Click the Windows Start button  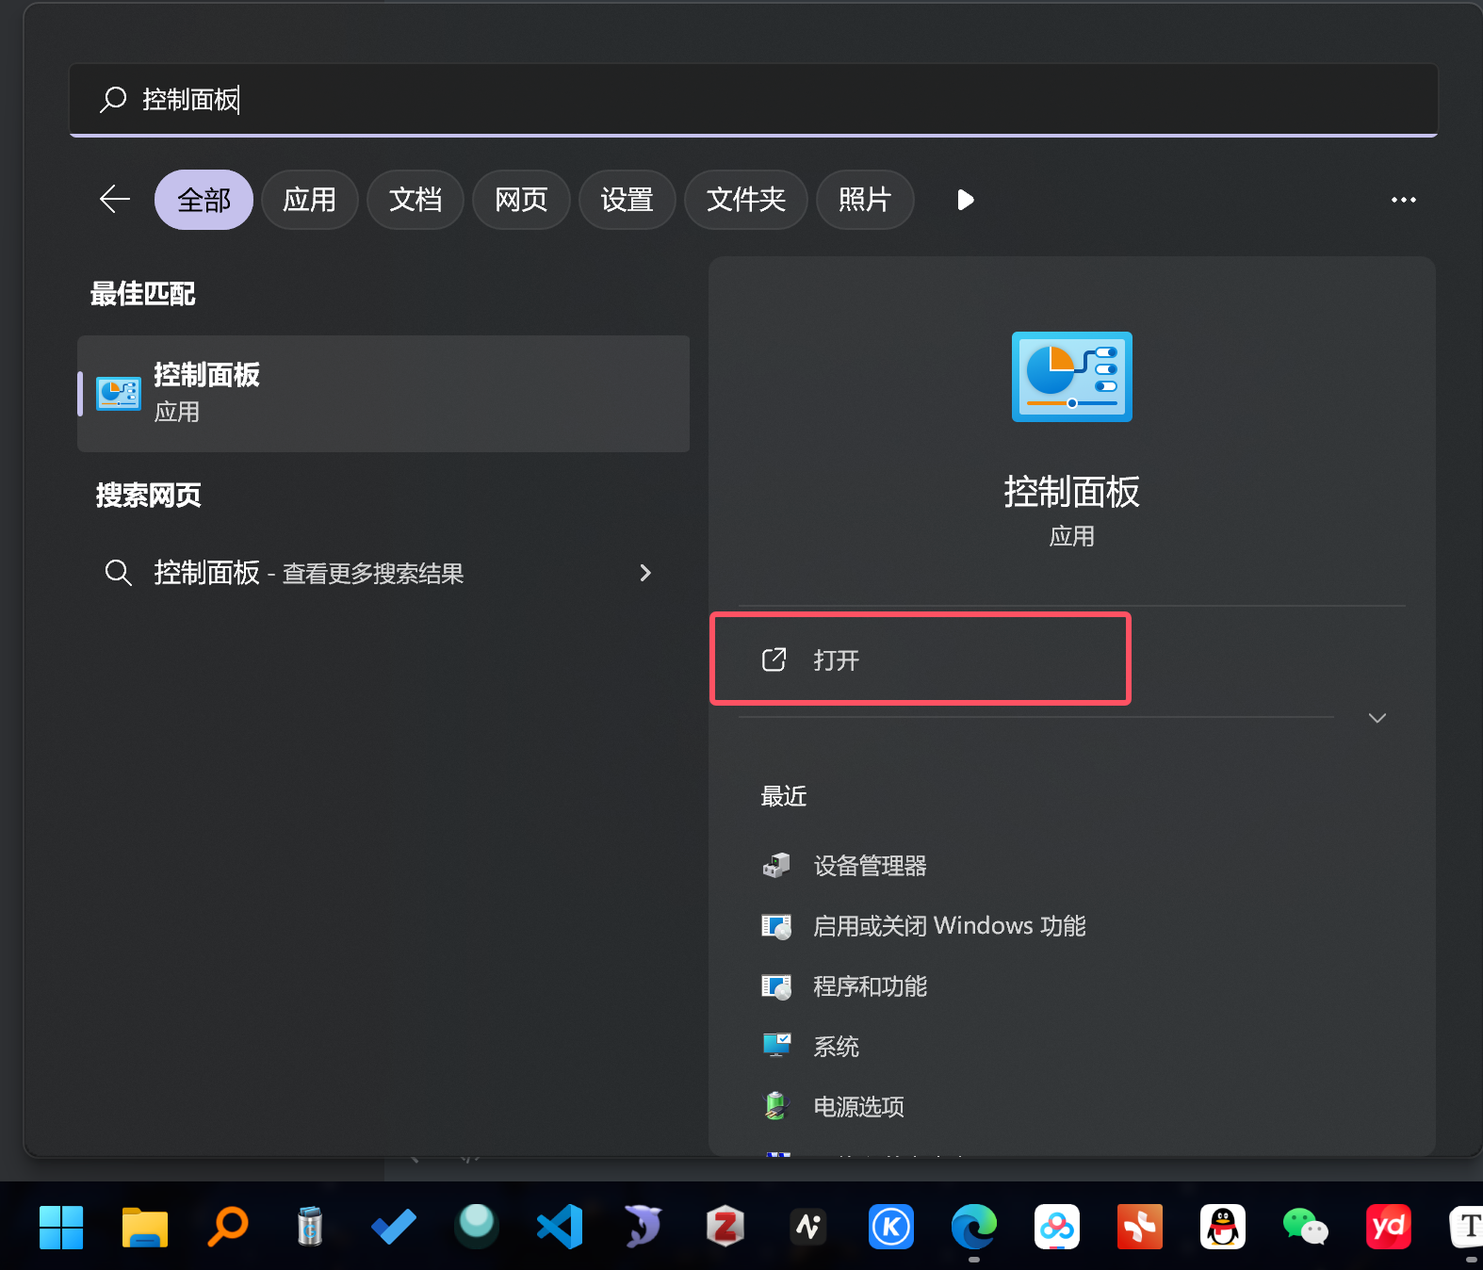(61, 1227)
